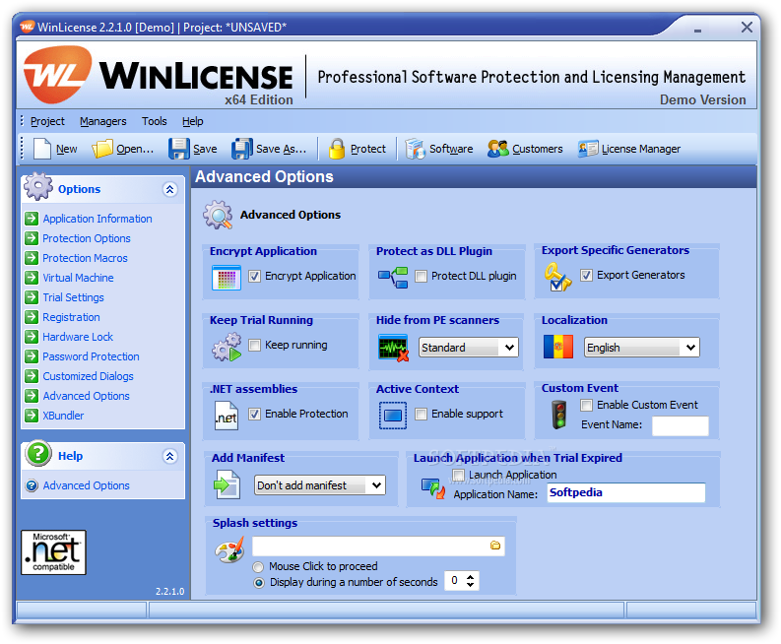Click the Save As floppy icon

[x=242, y=149]
